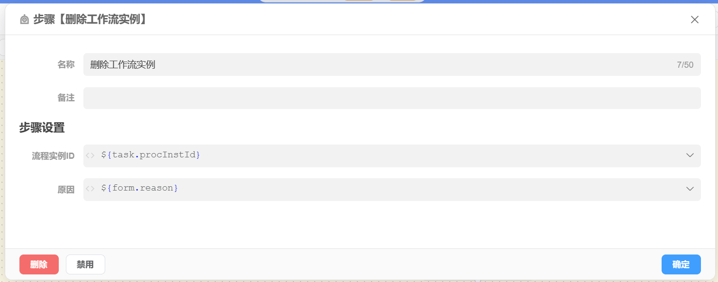Click the 备注 field label
Viewport: 718px width, 282px height.
click(66, 98)
